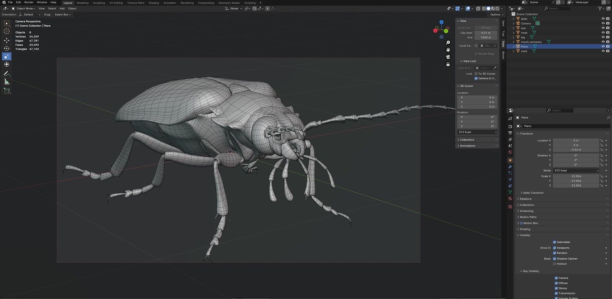Open the Select Box drag dropdown
This screenshot has width=612, height=299.
(62, 15)
